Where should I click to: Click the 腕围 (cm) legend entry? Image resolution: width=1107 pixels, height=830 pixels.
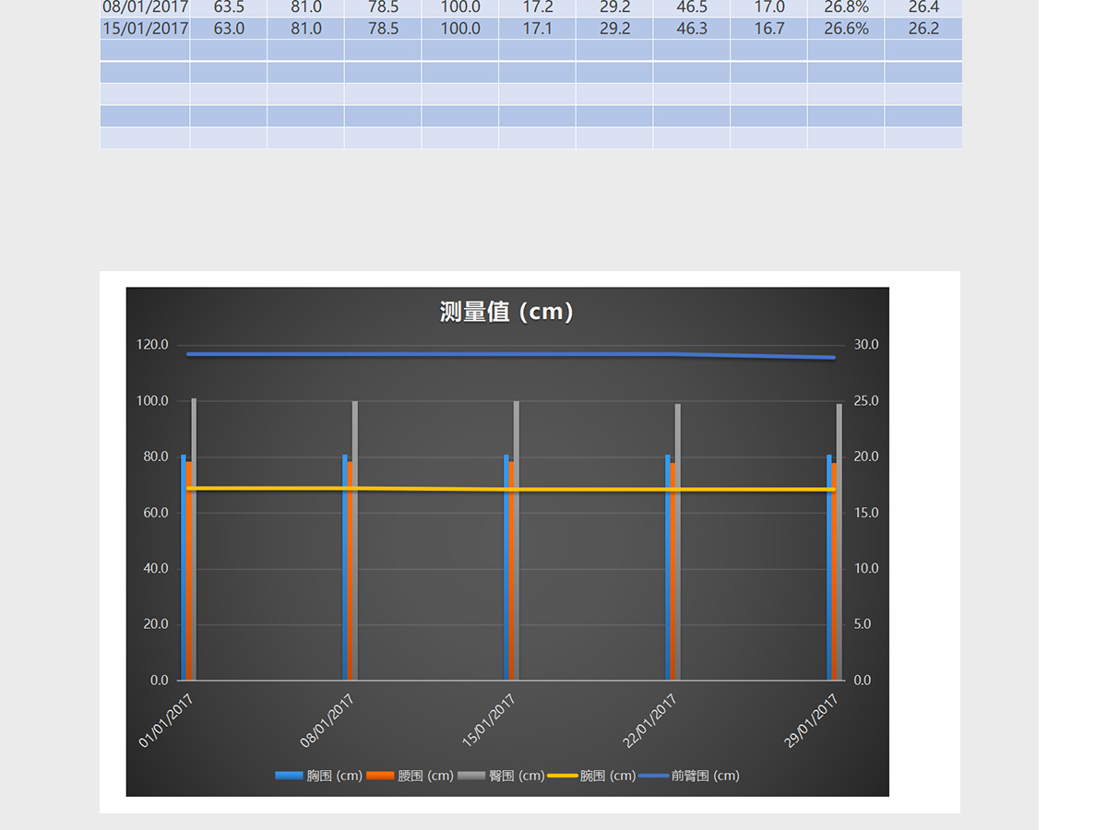(592, 776)
